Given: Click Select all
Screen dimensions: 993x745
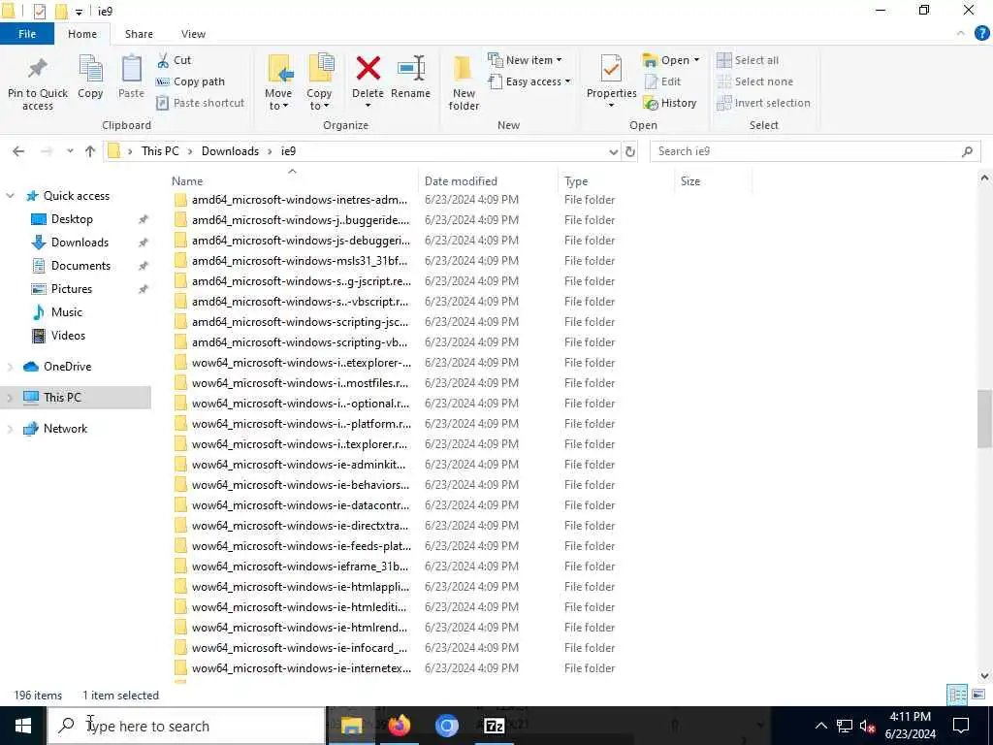Looking at the screenshot, I should coord(748,60).
